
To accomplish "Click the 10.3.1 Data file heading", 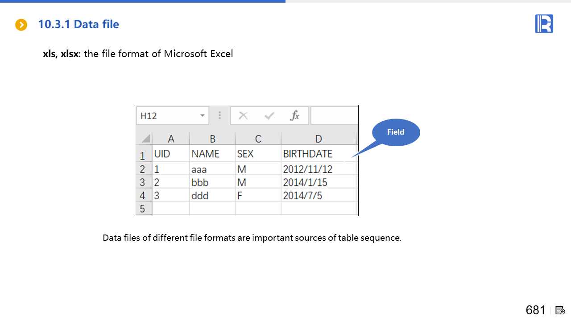I will [x=79, y=25].
